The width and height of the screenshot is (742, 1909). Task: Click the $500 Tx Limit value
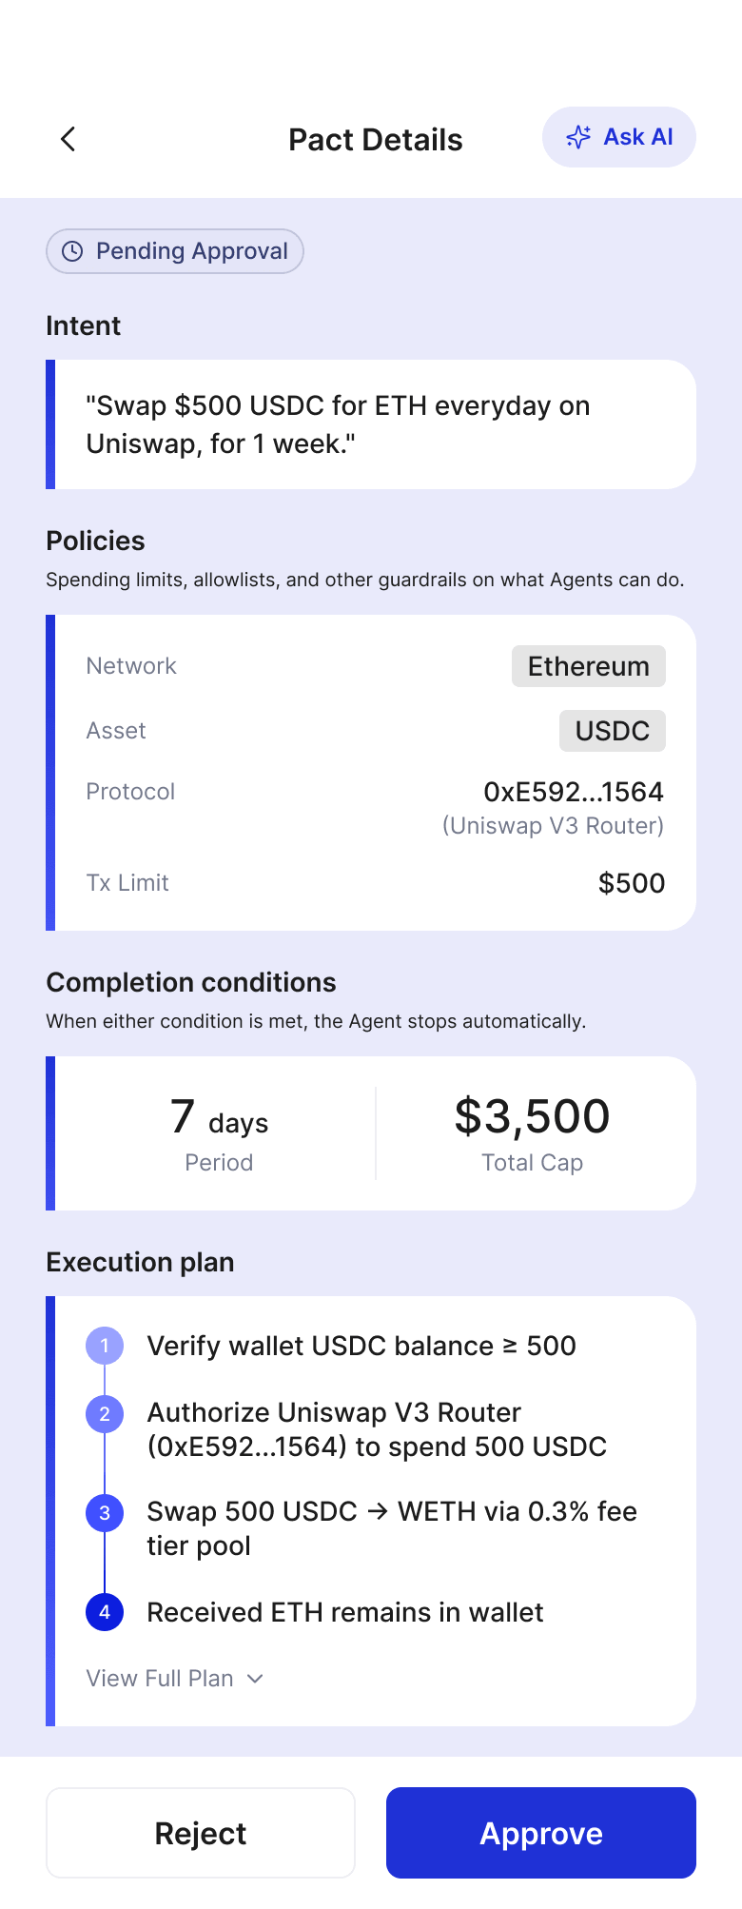[x=631, y=883]
